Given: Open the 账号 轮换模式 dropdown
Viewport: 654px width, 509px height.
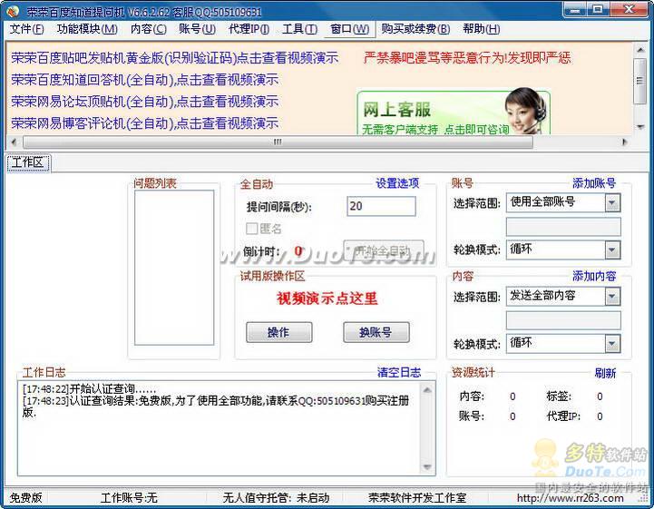Looking at the screenshot, I should tap(612, 250).
